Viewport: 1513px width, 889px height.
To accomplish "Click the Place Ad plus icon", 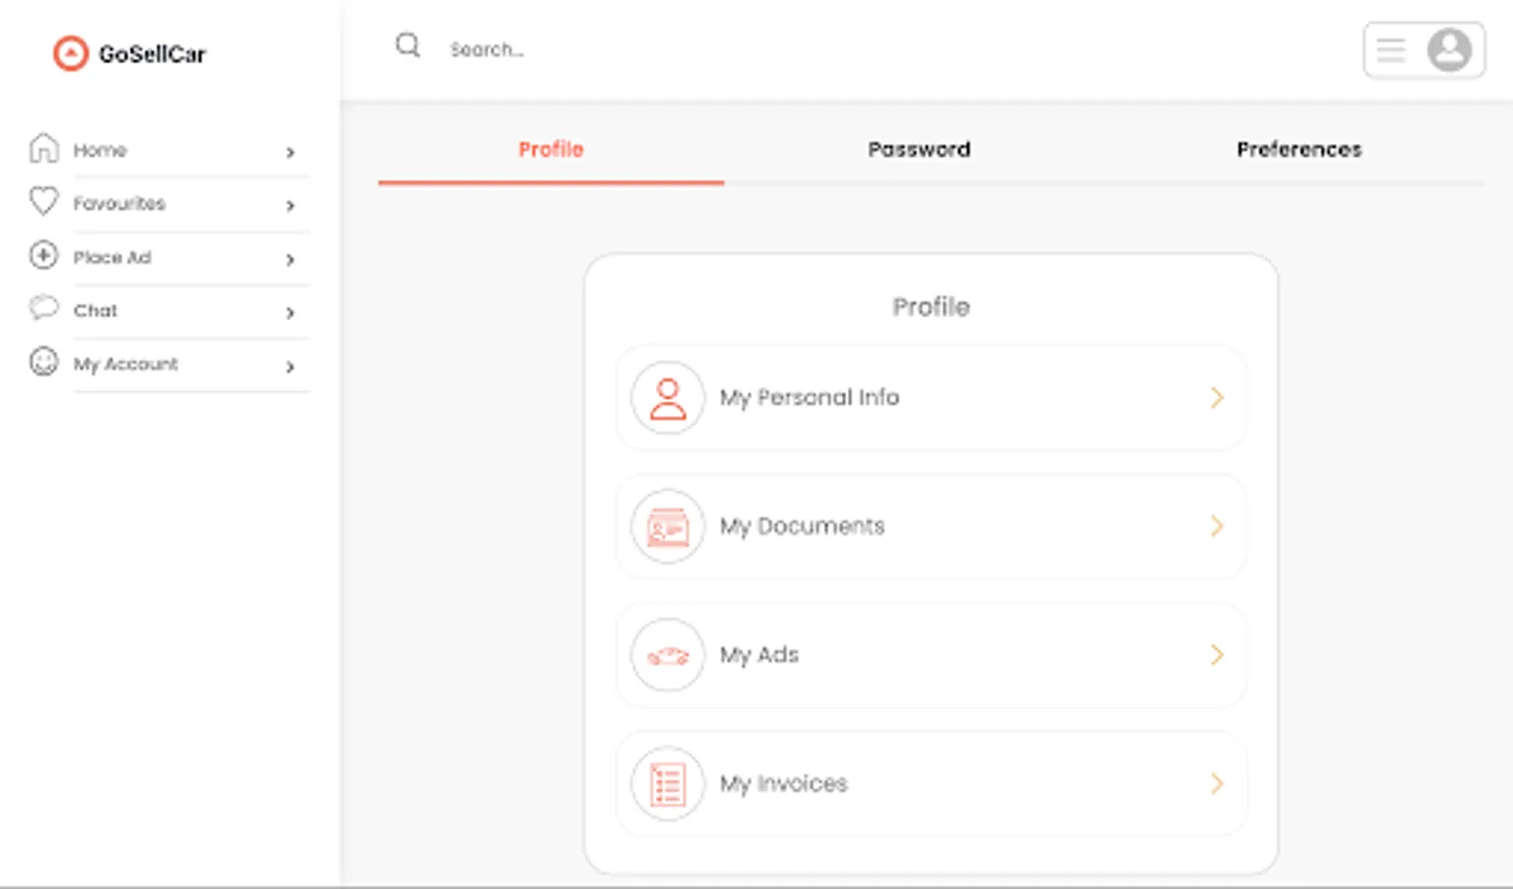I will (43, 256).
